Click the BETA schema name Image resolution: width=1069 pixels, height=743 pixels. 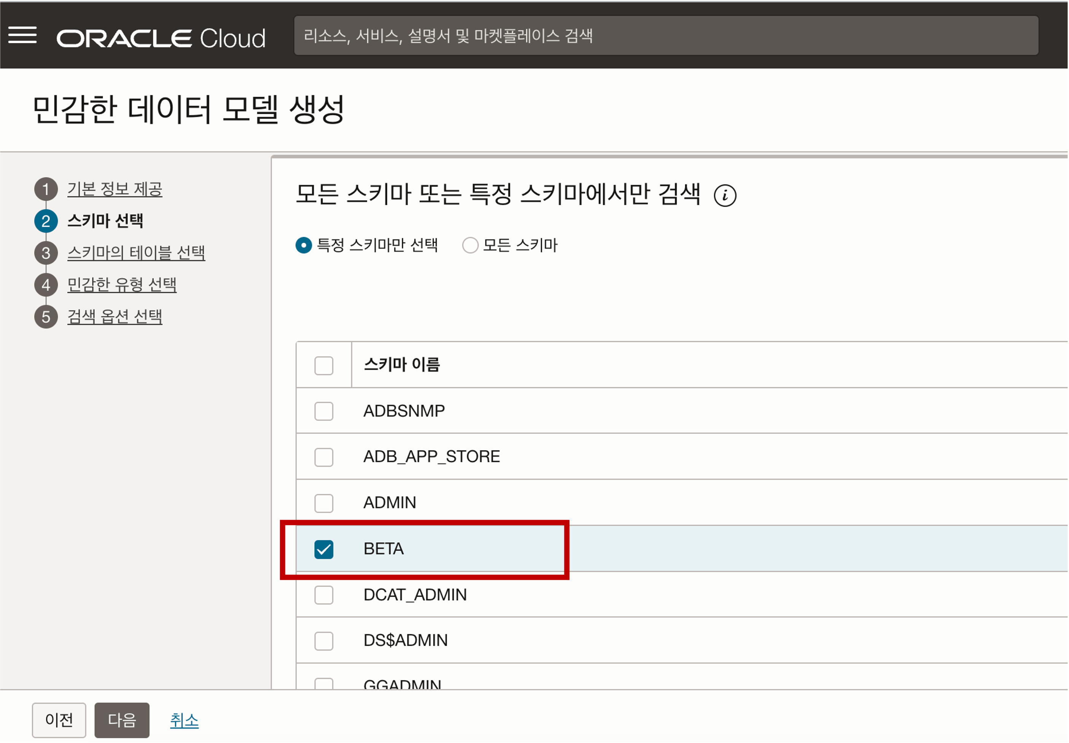384,549
